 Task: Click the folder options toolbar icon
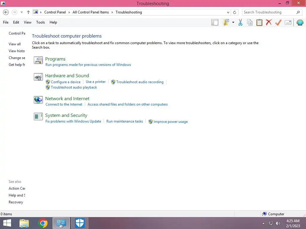(x=226, y=22)
